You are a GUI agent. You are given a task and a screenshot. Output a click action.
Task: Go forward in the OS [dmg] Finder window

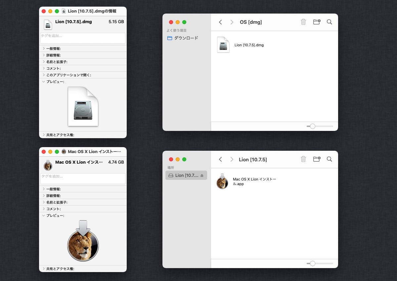click(232, 22)
